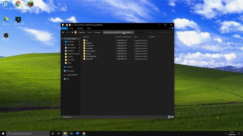The height and width of the screenshot is (136, 243).
Task: Go back using the Explorer back arrow
Action: [63, 32]
